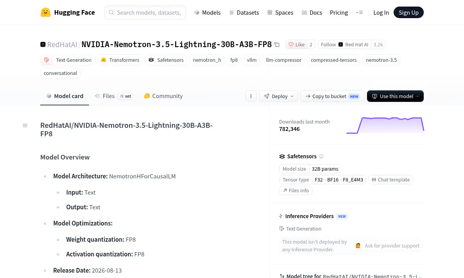This screenshot has width=464, height=278.
Task: Click the downloads last month chart
Action: [385, 125]
